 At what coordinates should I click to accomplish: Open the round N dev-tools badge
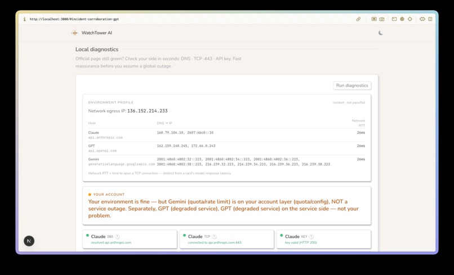click(29, 241)
